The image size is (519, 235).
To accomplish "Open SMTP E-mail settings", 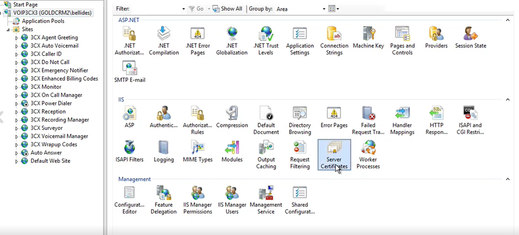I will (x=129, y=72).
